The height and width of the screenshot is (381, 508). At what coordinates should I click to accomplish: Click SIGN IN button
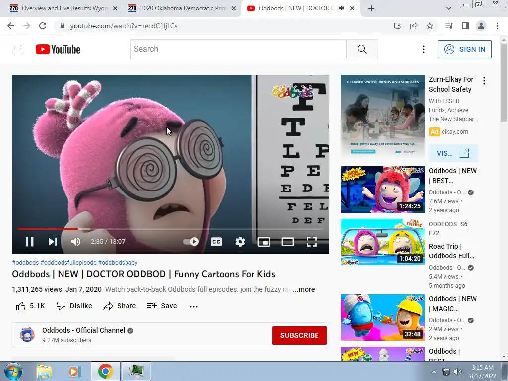(x=464, y=49)
